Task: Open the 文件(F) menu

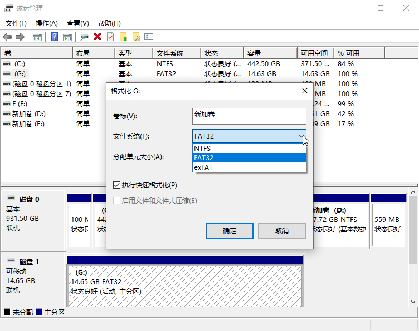Action: pyautogui.click(x=16, y=23)
